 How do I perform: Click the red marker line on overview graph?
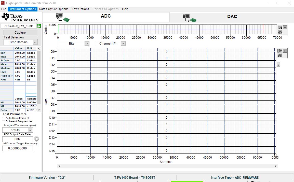(264, 29)
